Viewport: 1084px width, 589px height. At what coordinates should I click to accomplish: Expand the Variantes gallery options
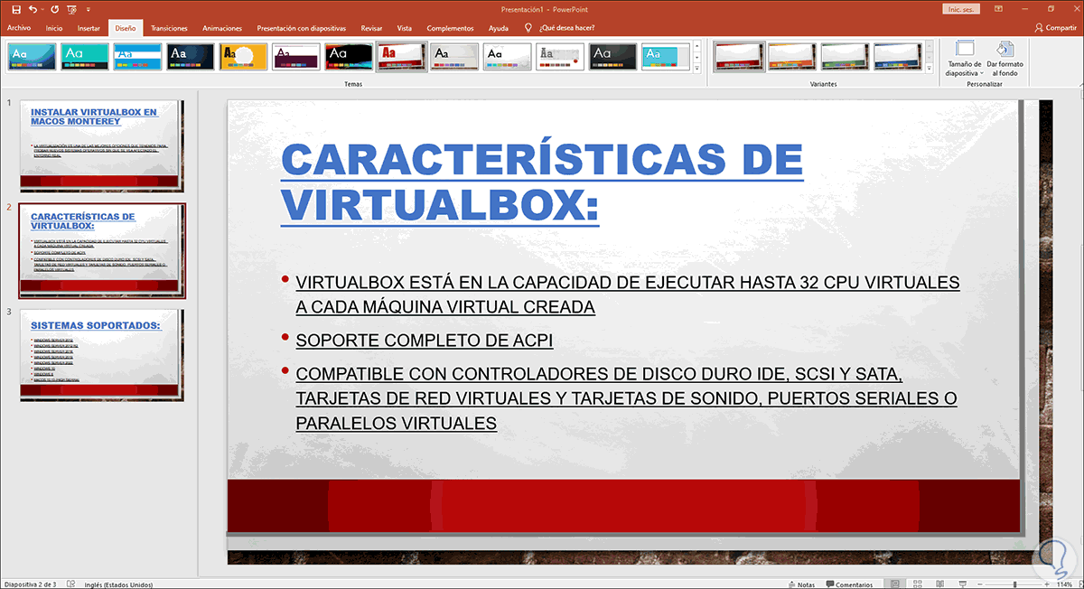click(x=930, y=68)
